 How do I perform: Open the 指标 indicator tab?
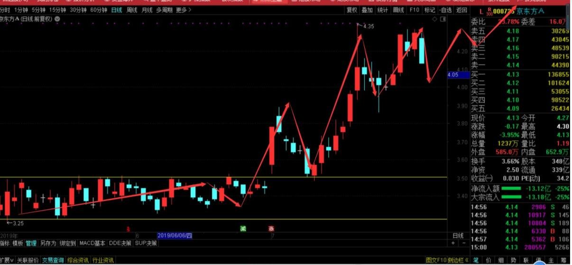pyautogui.click(x=5, y=243)
